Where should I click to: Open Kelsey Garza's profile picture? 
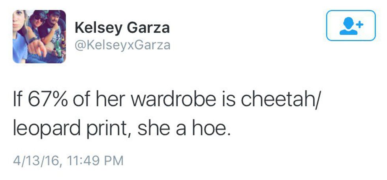pos(39,37)
